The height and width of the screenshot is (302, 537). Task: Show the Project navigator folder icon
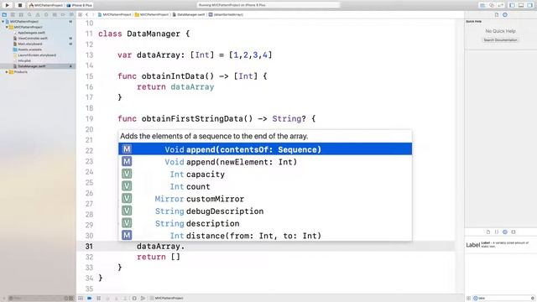tap(4, 15)
